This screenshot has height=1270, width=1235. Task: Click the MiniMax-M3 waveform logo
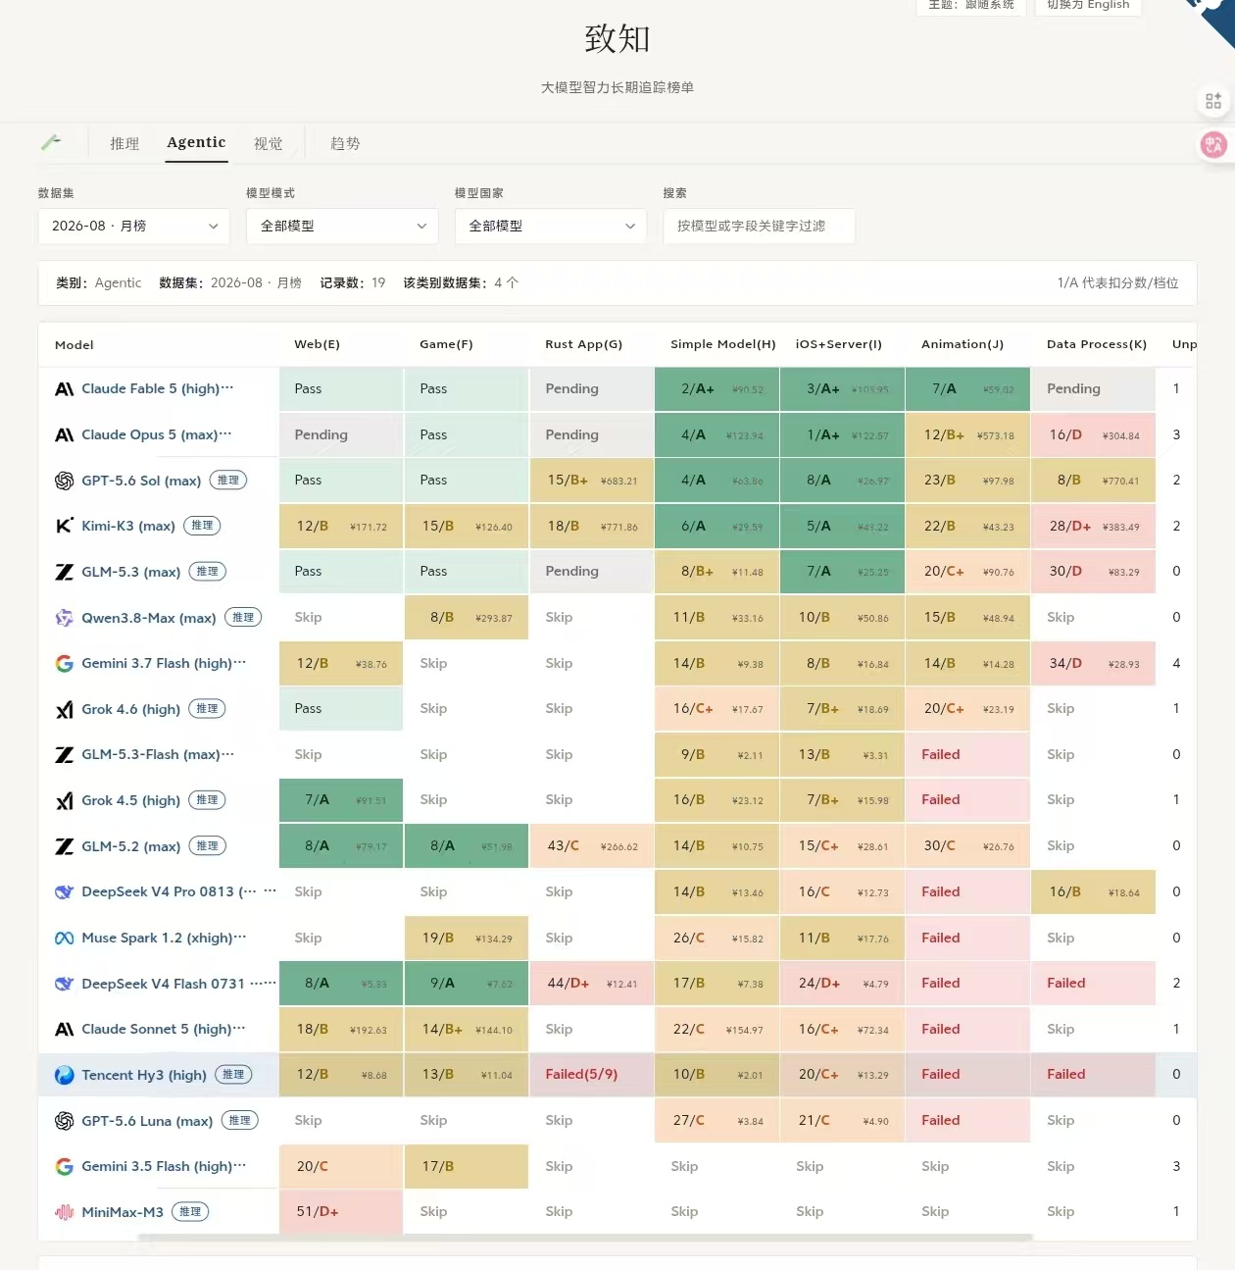coord(65,1212)
